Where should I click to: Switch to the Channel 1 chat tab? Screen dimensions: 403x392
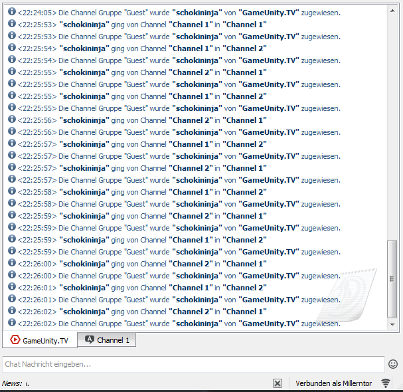[107, 340]
